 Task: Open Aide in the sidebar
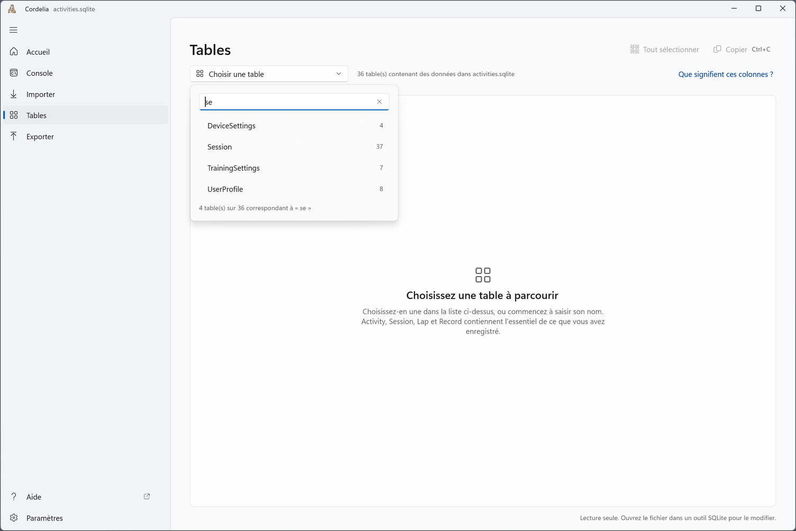click(x=86, y=497)
